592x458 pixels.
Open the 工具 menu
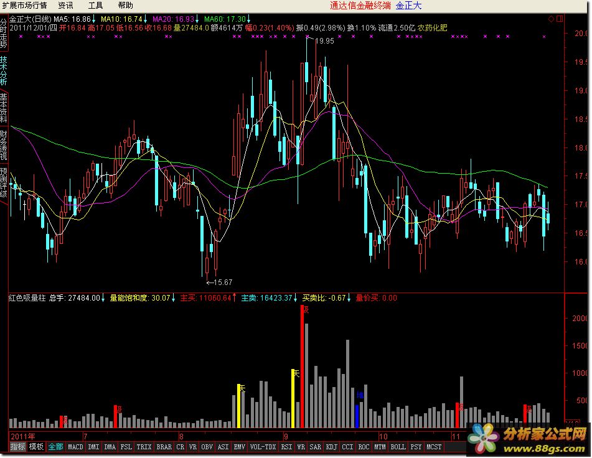tap(95, 5)
